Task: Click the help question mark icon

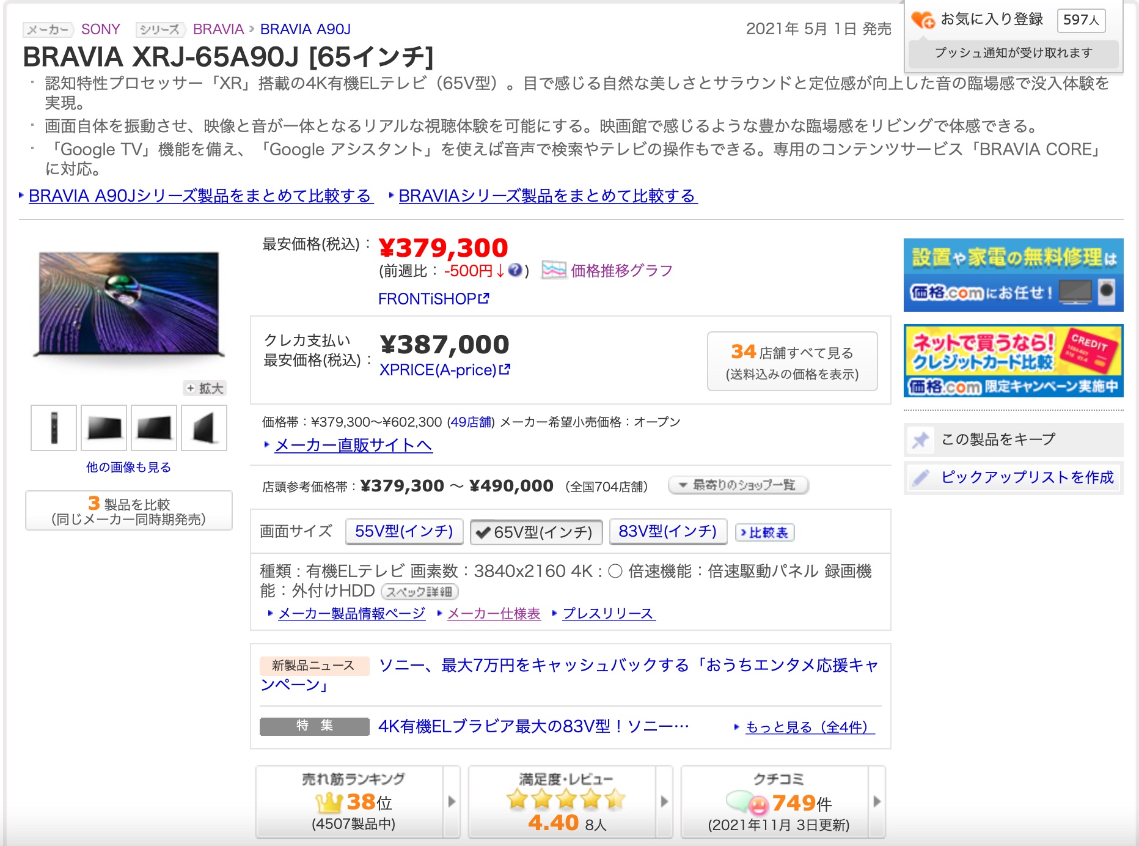Action: (x=515, y=270)
